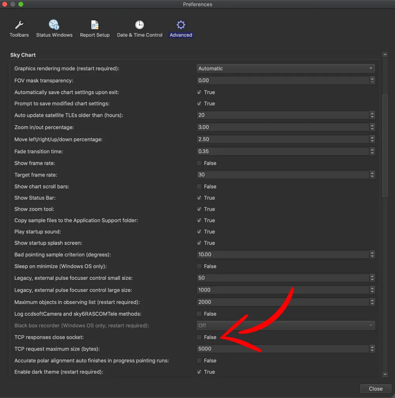This screenshot has height=398, width=395.
Task: Toggle Copy sample files to Application Support
Action: click(x=199, y=220)
